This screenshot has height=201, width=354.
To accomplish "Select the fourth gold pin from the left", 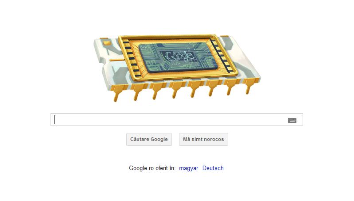I will point(176,91).
